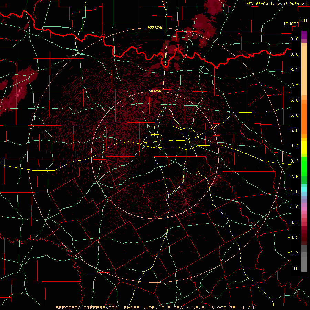Click the 5.8 value on color scale
The width and height of the screenshot is (310, 310).
pyautogui.click(x=294, y=115)
